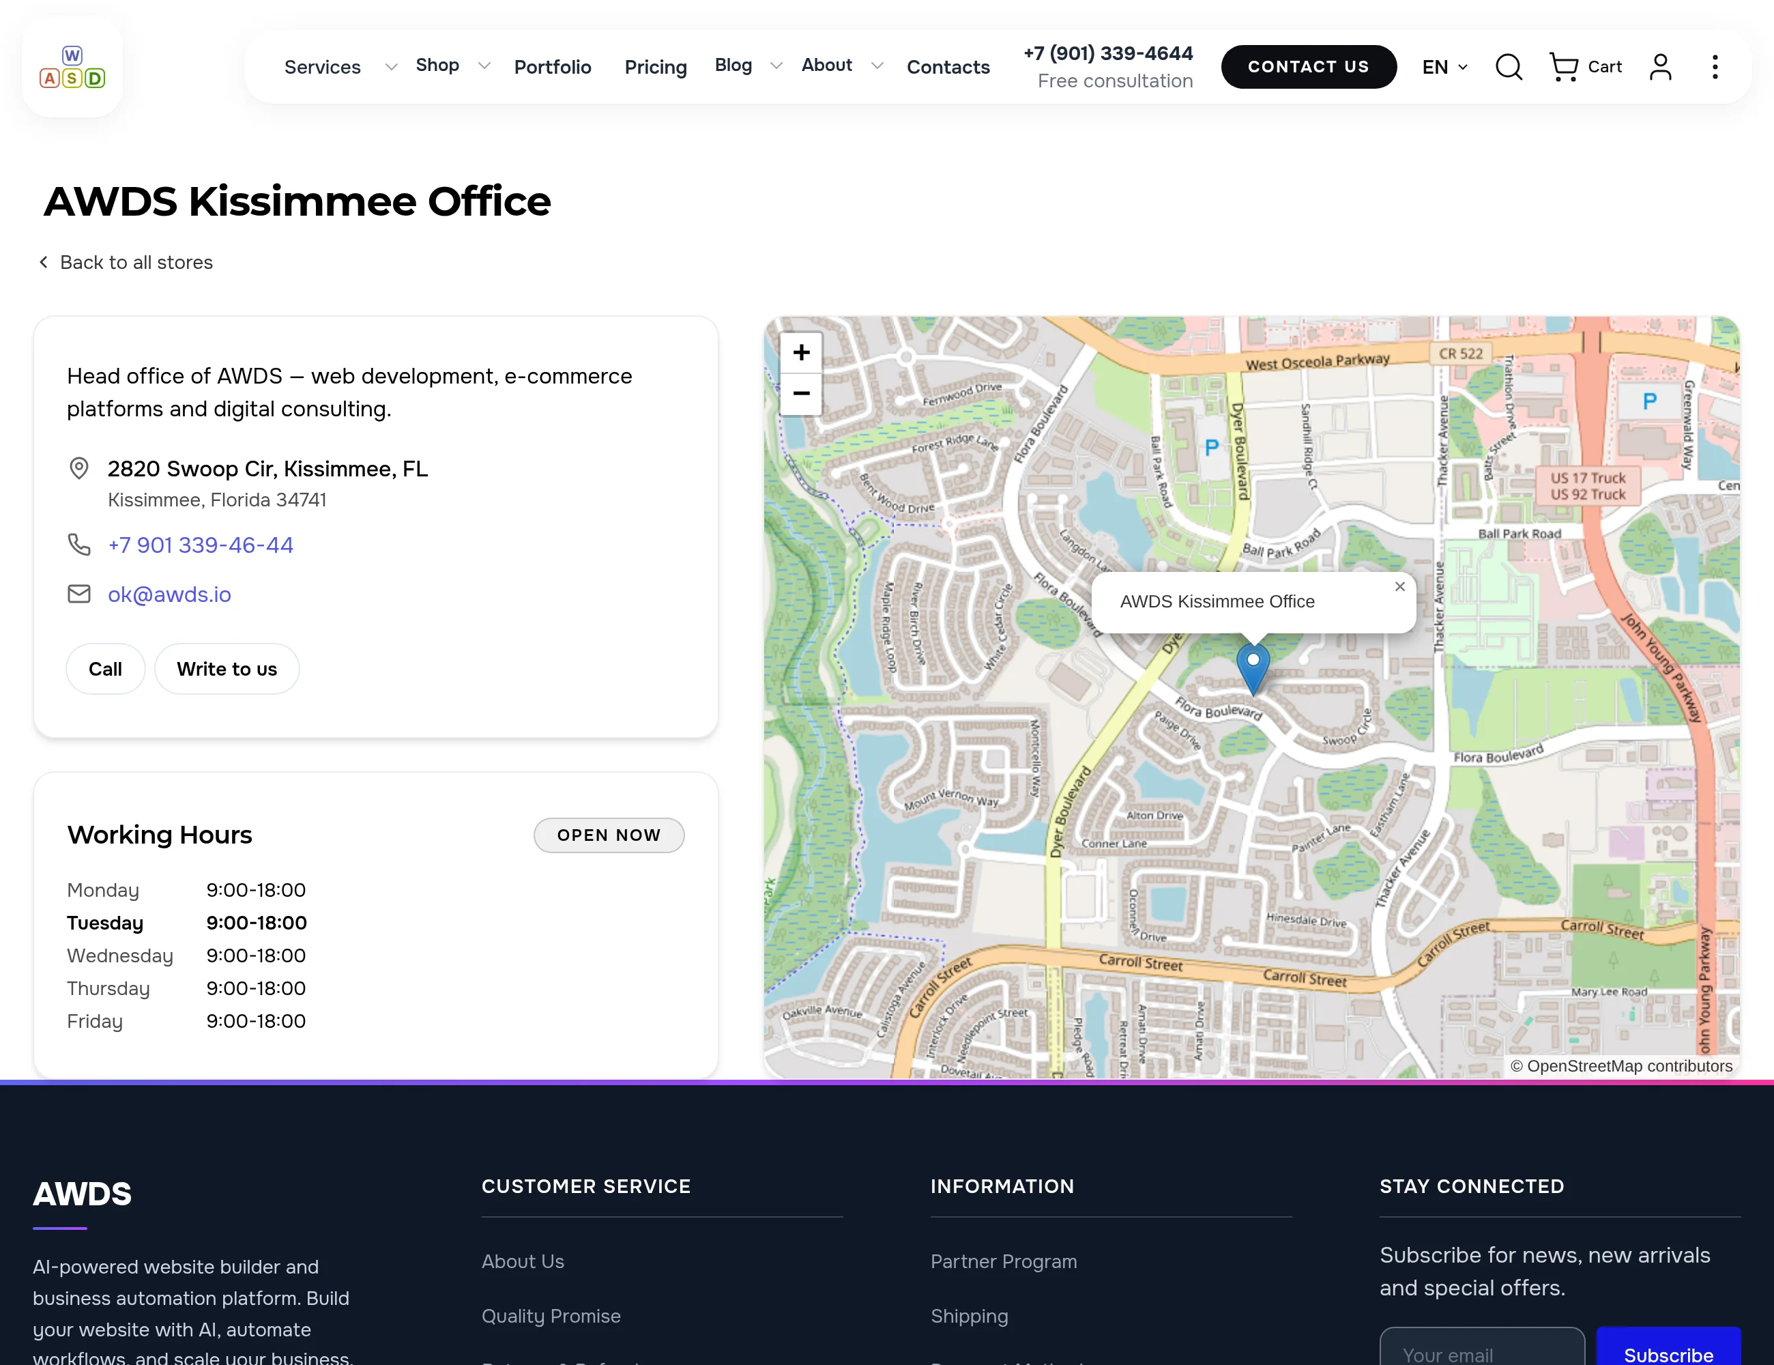Open the Quality Promise footer link
The height and width of the screenshot is (1365, 1774).
tap(551, 1315)
